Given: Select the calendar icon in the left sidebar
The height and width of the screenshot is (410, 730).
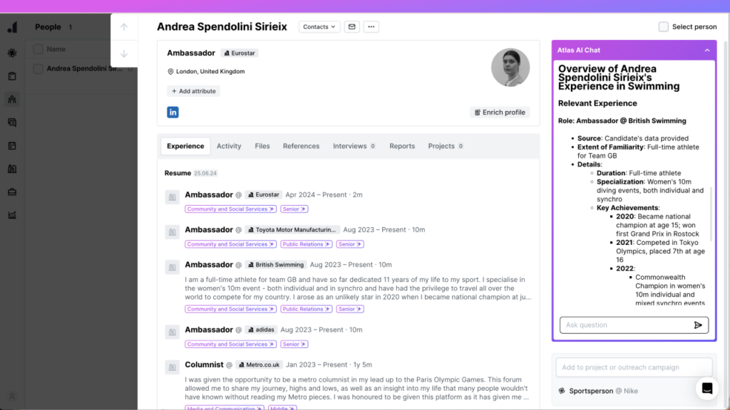Looking at the screenshot, I should click(12, 144).
